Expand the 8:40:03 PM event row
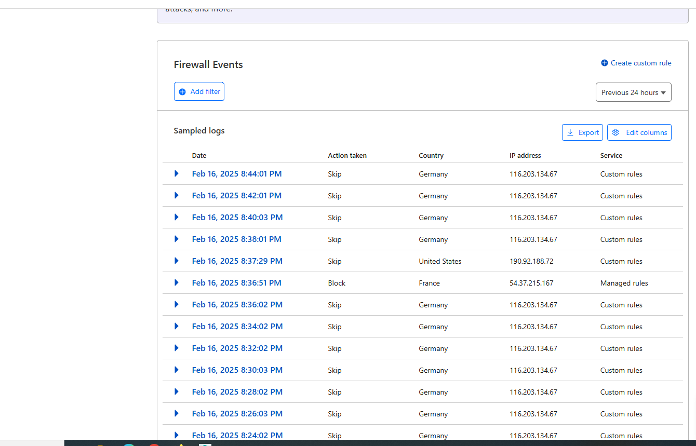The width and height of the screenshot is (696, 446). coord(177,217)
